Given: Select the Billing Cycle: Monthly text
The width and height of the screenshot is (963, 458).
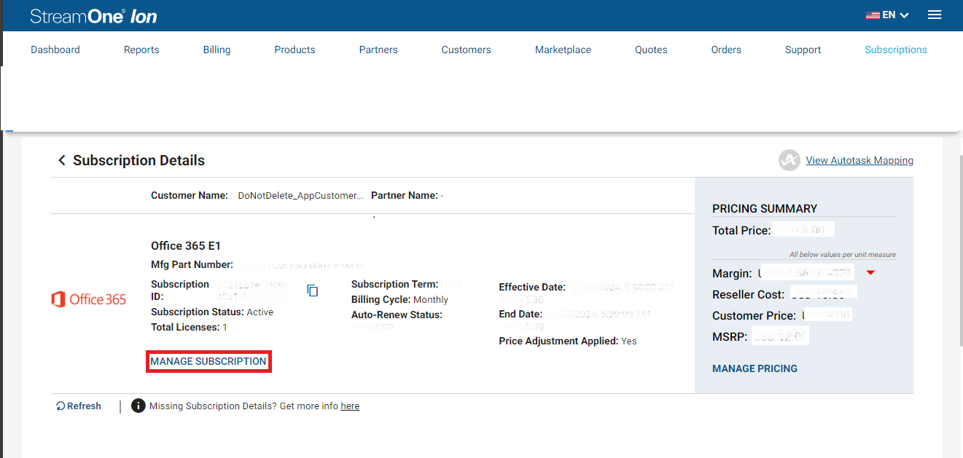Looking at the screenshot, I should (399, 299).
